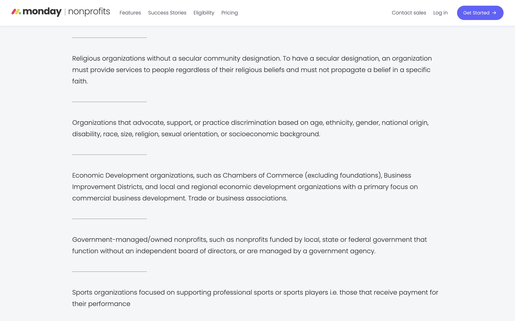Open the Features menu item
Image resolution: width=515 pixels, height=321 pixels.
(x=130, y=13)
